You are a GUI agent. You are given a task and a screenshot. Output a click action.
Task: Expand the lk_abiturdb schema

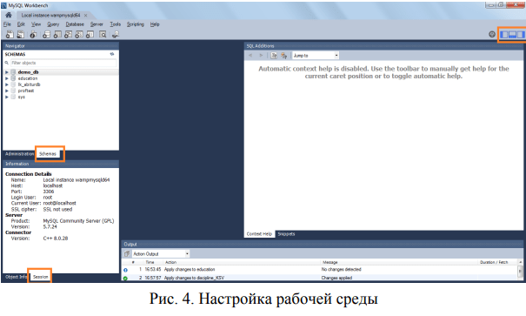[7, 84]
